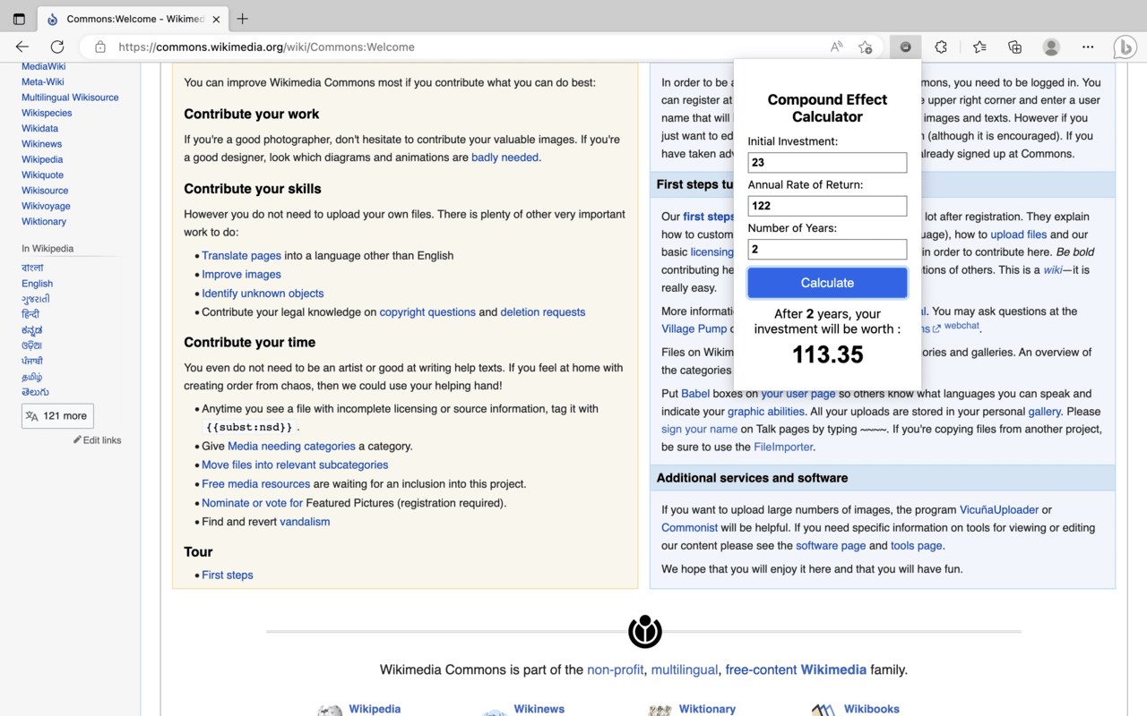
Task: Open Multilingual Wikisource link
Action: click(70, 98)
